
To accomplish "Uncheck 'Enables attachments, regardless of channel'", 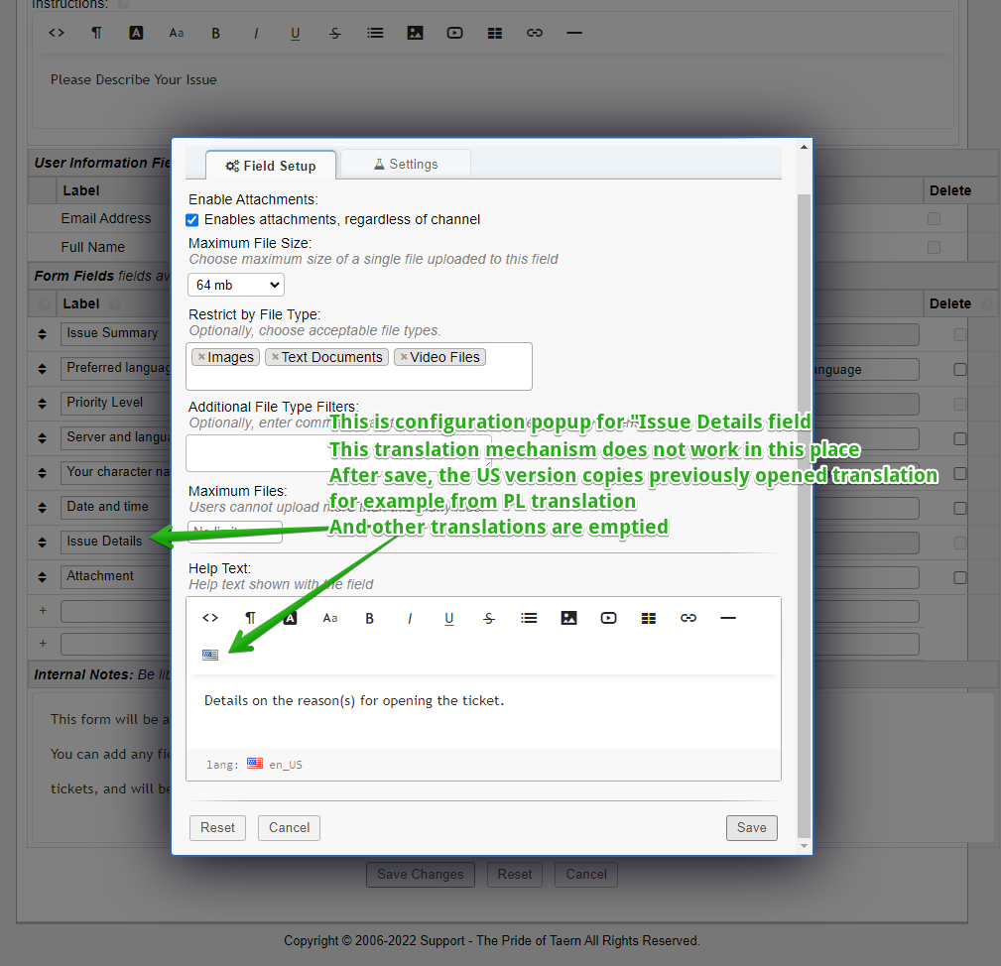I will 191,219.
